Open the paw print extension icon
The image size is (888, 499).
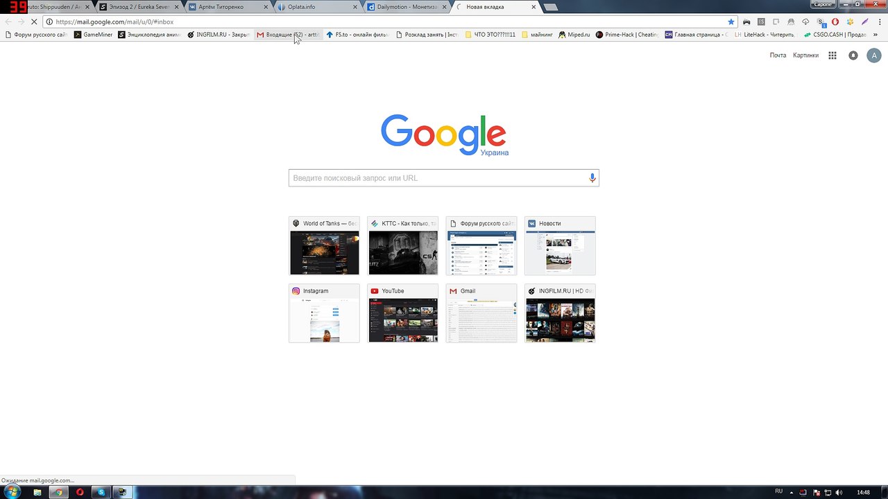[x=850, y=21]
